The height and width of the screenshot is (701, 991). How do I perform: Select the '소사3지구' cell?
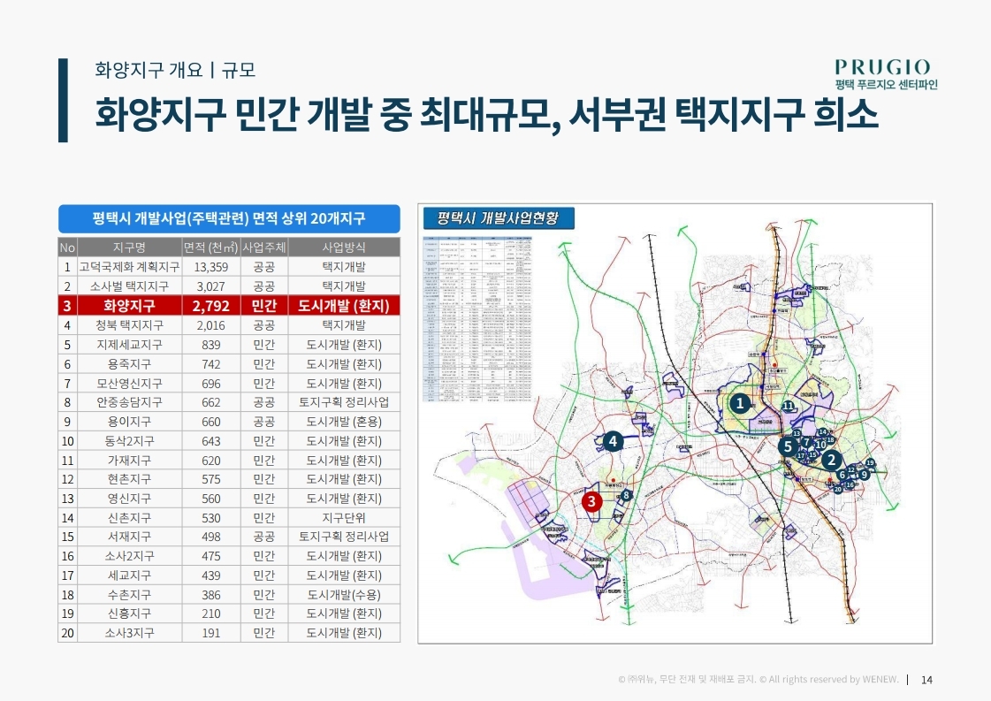(130, 633)
